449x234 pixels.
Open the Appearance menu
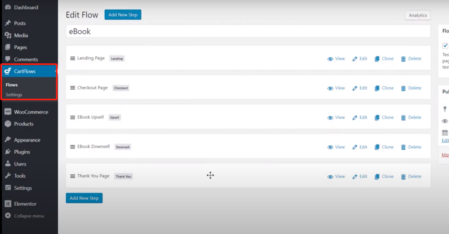click(x=27, y=140)
